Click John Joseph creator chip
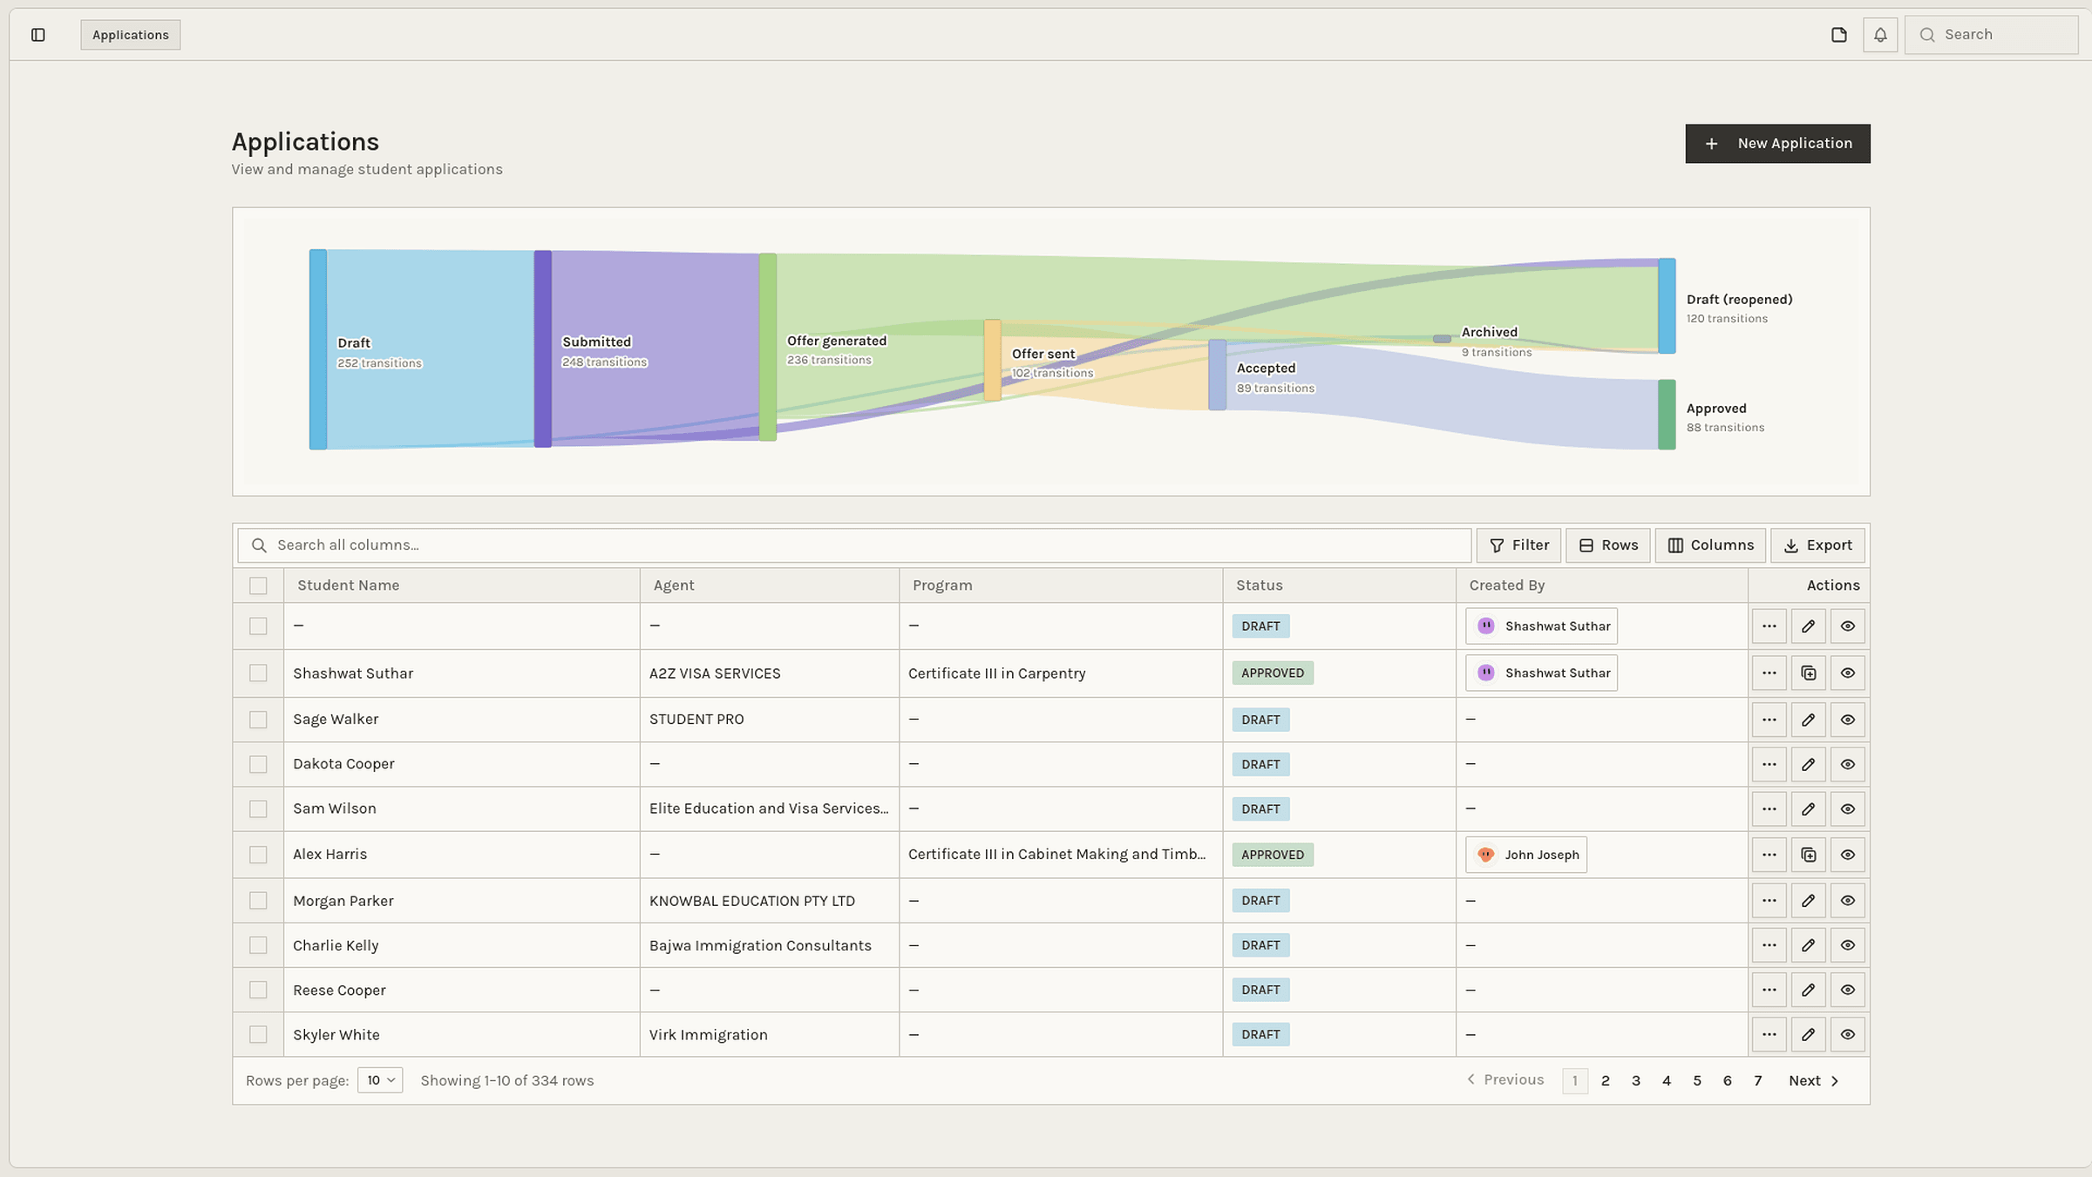The height and width of the screenshot is (1177, 2092). tap(1526, 855)
